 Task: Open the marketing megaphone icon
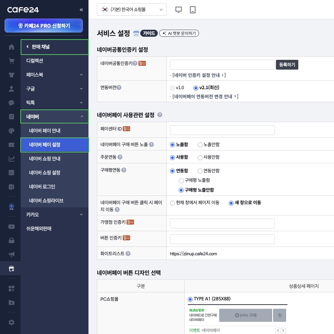(11, 255)
